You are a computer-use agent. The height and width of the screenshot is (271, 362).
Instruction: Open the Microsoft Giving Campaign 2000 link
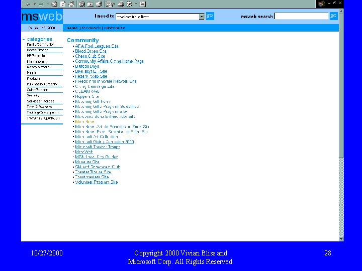click(x=105, y=142)
